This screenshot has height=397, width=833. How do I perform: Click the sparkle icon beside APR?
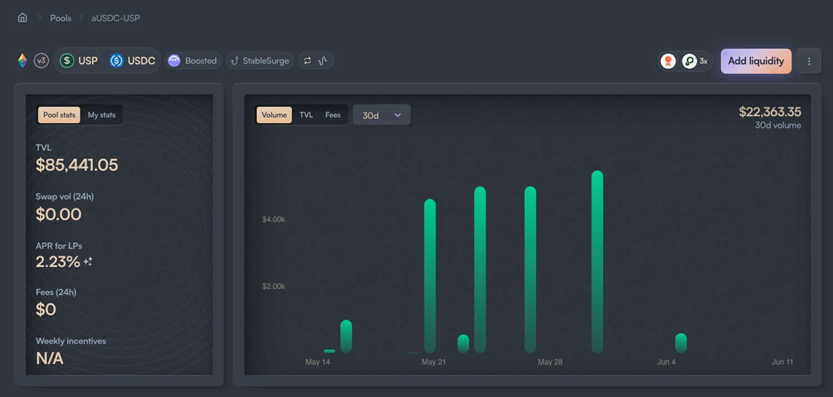tap(88, 262)
